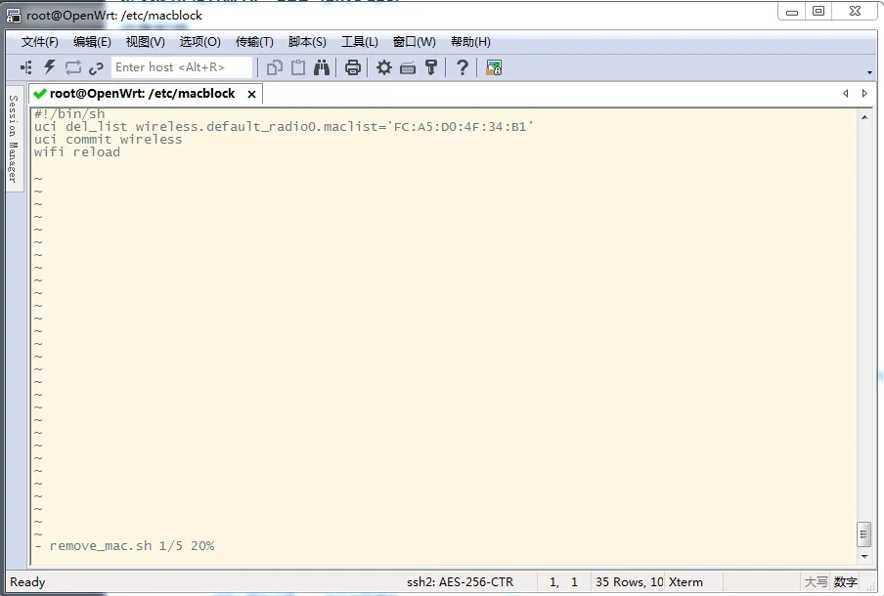The image size is (884, 596).
Task: Click the green connected checkmark on tab
Action: pyautogui.click(x=39, y=94)
